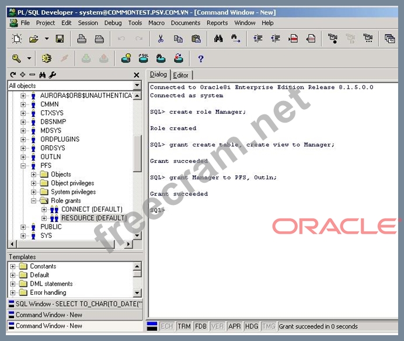Click the FDB status bar toggle
404x341 pixels.
201,326
